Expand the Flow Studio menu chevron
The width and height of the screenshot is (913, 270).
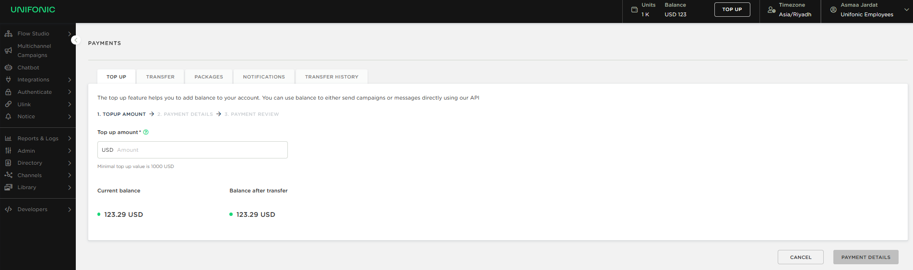point(70,34)
